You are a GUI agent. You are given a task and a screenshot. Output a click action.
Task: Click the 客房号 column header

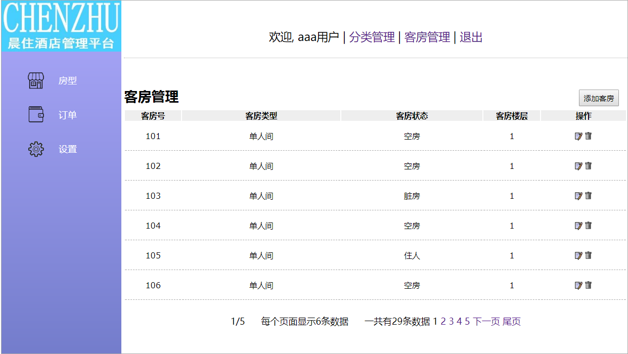click(153, 116)
